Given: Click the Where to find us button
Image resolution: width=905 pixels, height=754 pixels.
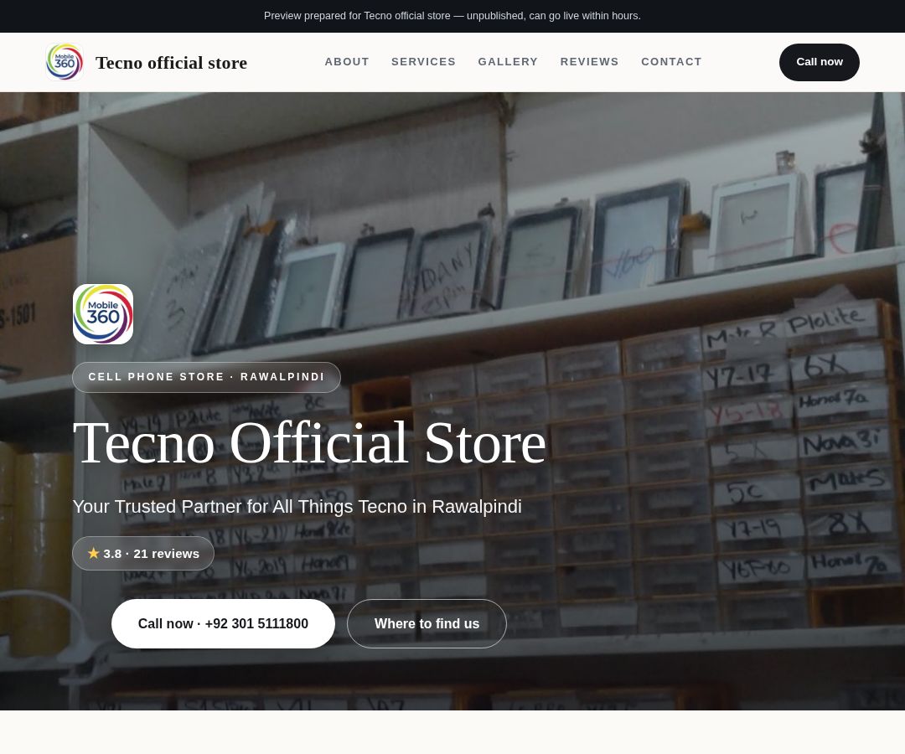Looking at the screenshot, I should click(427, 623).
